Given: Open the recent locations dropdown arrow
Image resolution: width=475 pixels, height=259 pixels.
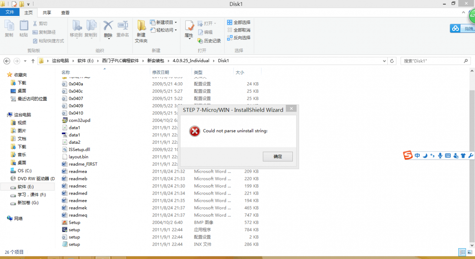Looking at the screenshot, I should pyautogui.click(x=25, y=61).
